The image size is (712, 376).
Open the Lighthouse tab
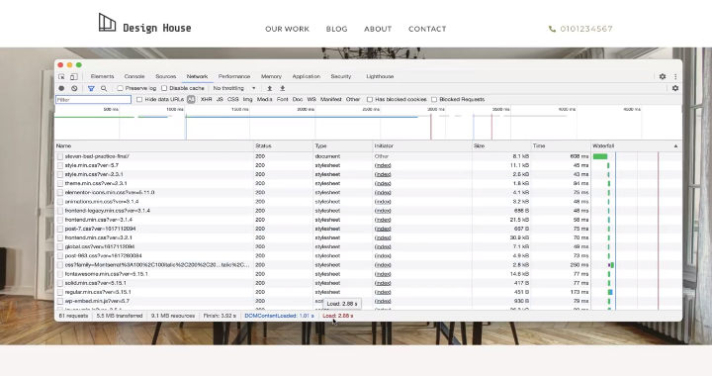coord(380,77)
